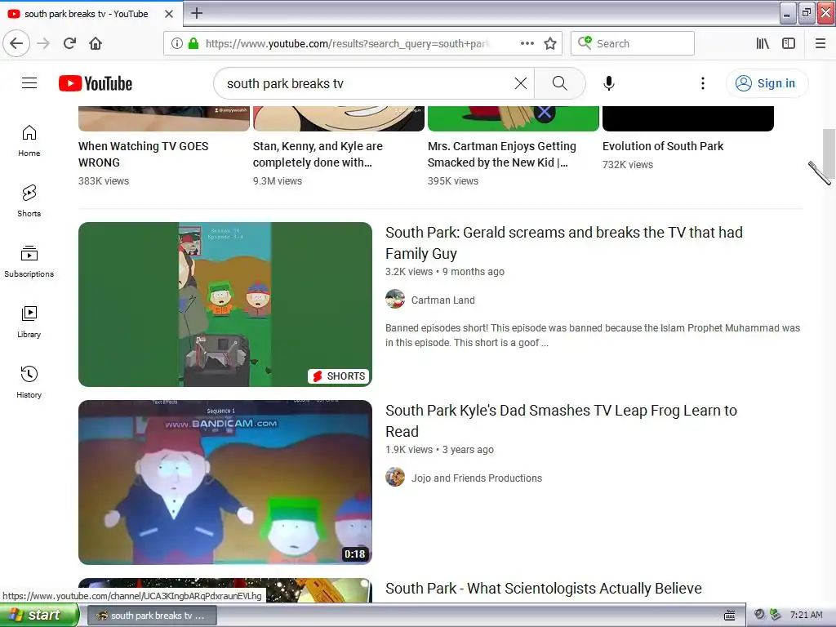Open Subscriptions in YouTube sidebar
Viewport: 836px width, 627px height.
(29, 261)
